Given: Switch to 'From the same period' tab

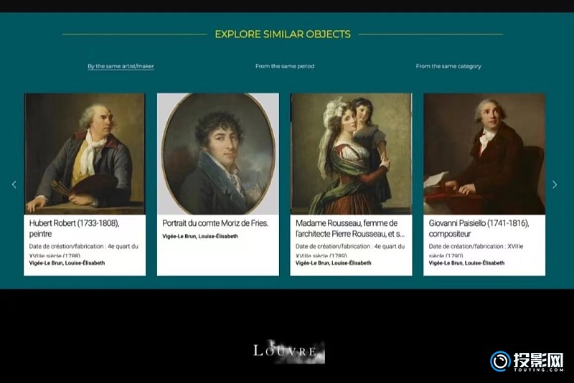Looking at the screenshot, I should click(x=285, y=66).
